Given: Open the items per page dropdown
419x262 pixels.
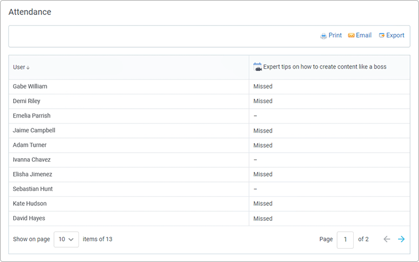Looking at the screenshot, I should pos(66,239).
